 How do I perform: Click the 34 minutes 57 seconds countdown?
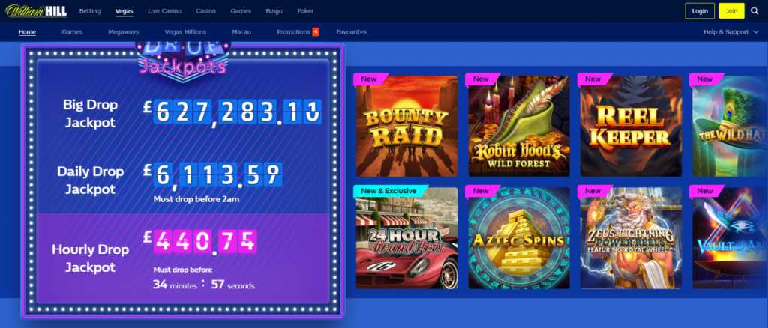coord(204,285)
